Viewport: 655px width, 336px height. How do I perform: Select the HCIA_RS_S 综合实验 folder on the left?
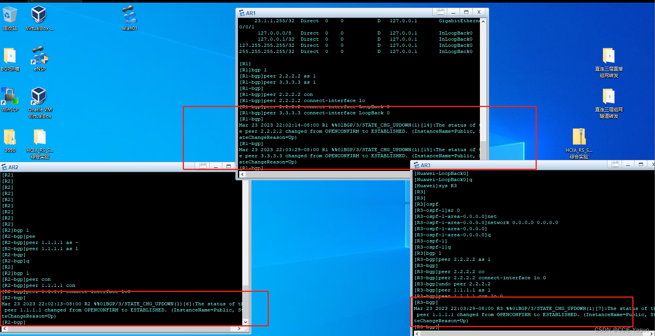coord(40,143)
